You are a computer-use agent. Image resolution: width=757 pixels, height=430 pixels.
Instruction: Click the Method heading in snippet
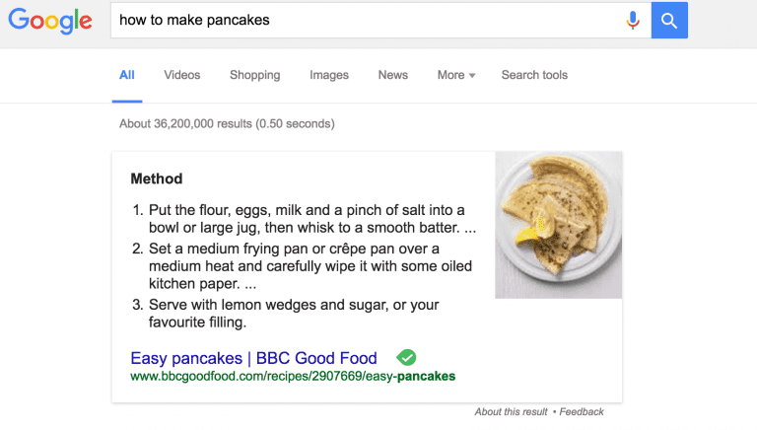(157, 179)
